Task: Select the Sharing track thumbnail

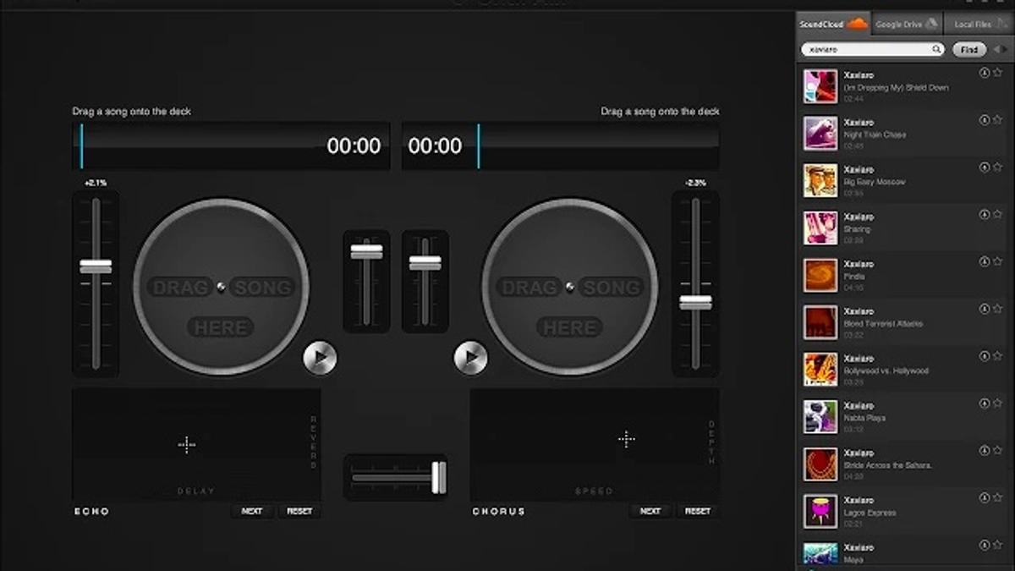Action: pos(820,228)
